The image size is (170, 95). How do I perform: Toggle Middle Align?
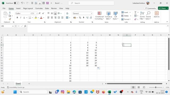pyautogui.click(x=52, y=13)
